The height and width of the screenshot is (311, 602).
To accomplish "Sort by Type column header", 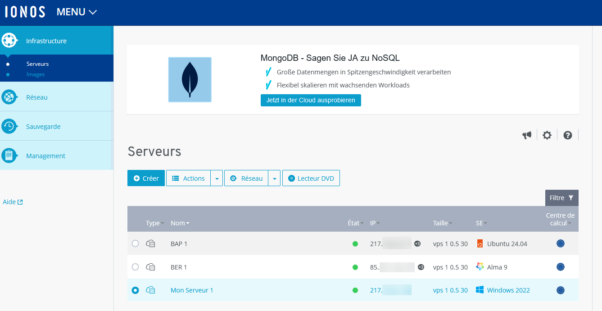I will [x=155, y=223].
